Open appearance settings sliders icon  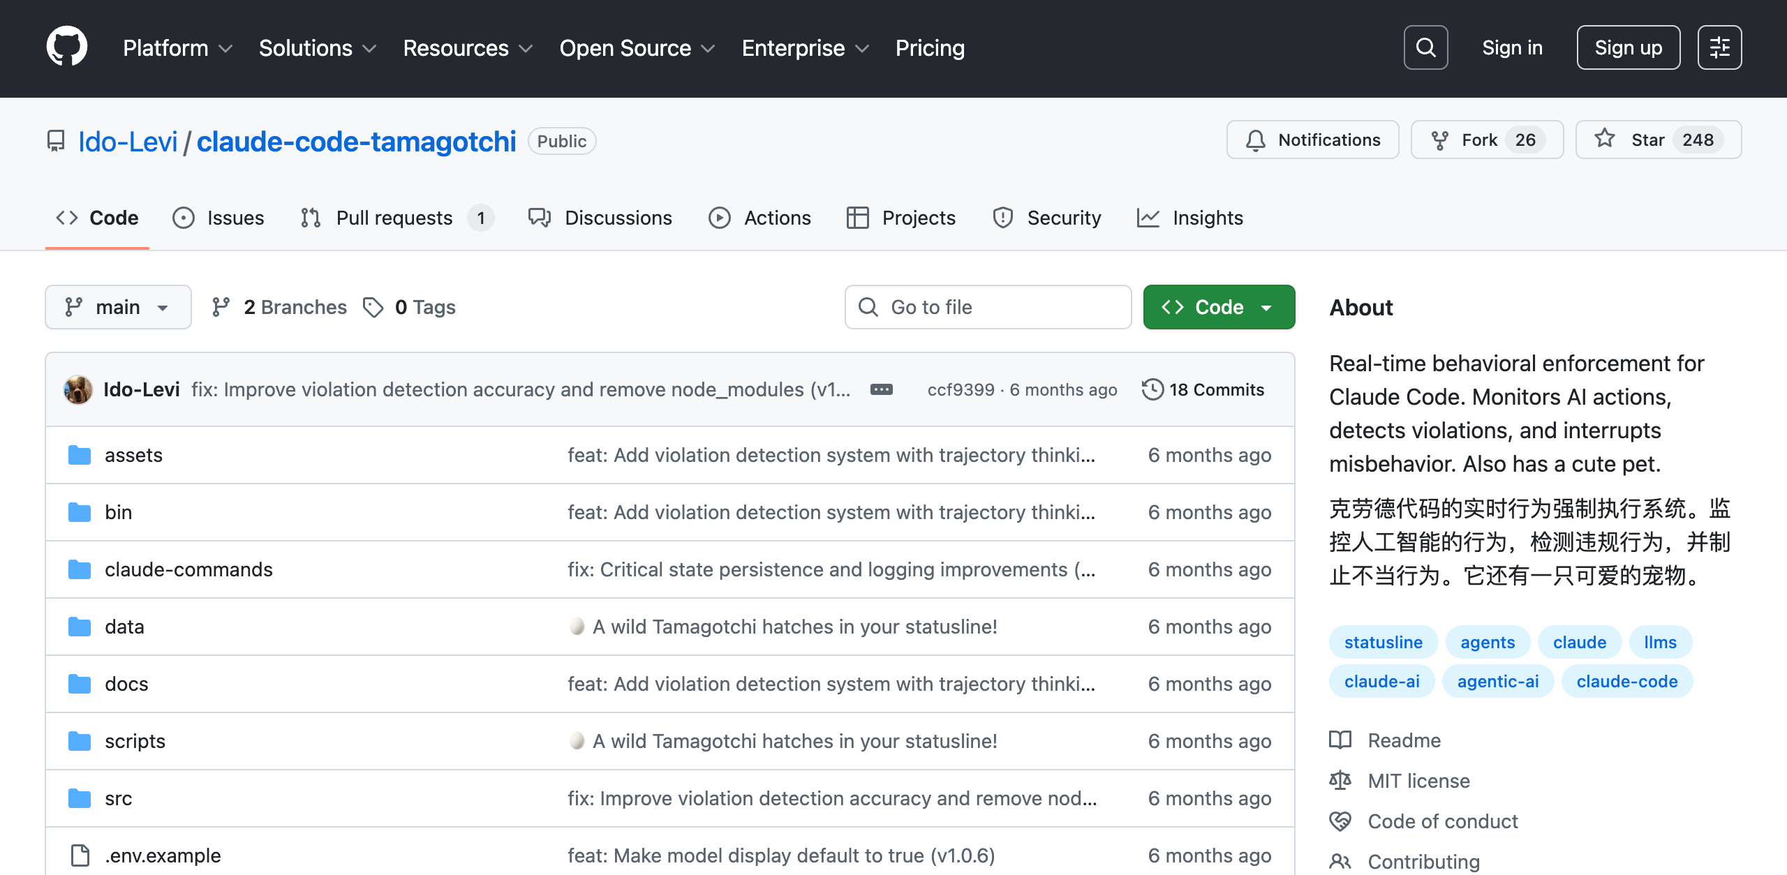[1719, 47]
